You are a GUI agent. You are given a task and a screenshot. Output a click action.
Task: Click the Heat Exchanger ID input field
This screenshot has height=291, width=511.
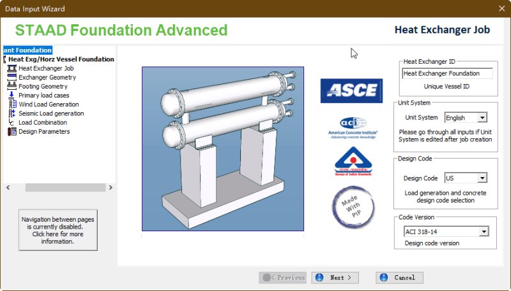coord(447,73)
